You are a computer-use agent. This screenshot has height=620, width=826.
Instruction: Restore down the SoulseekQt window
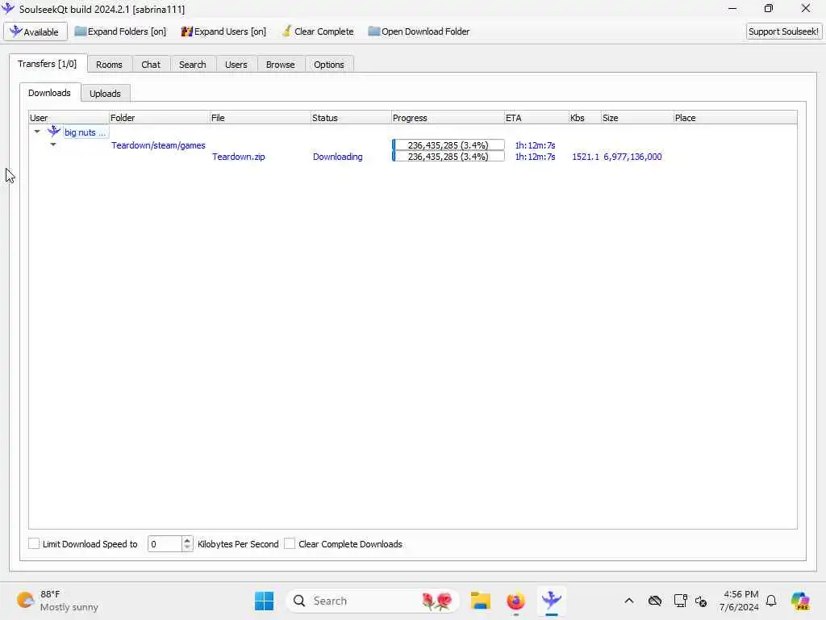769,8
